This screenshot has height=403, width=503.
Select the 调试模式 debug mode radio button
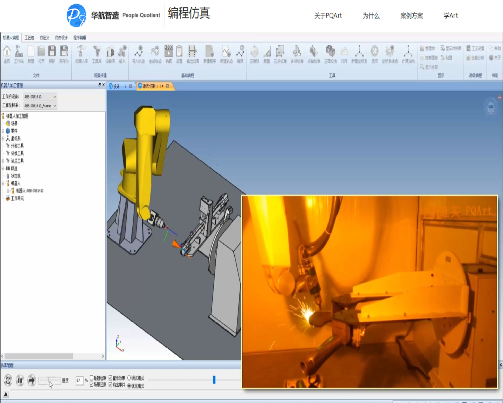(x=129, y=378)
